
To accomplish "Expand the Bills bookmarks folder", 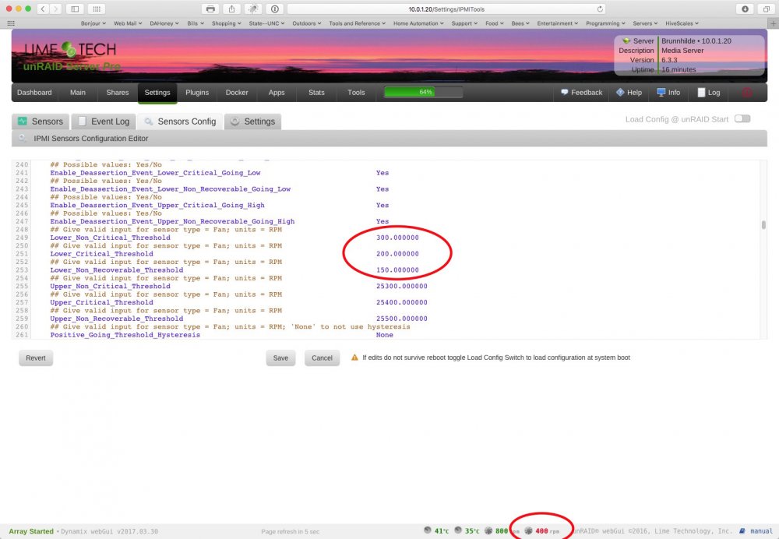I will click(196, 23).
